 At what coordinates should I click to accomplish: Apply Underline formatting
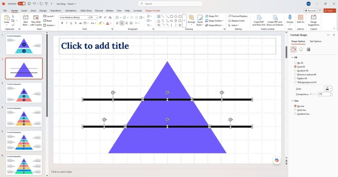[71, 23]
